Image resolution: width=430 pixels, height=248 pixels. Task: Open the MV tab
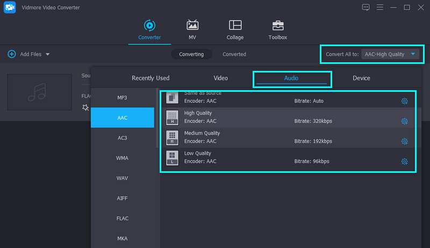coord(192,30)
